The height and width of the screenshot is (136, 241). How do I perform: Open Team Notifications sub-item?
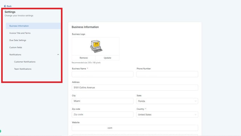pyautogui.click(x=23, y=69)
